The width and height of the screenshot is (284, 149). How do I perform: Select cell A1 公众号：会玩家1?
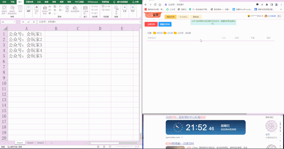click(x=27, y=34)
